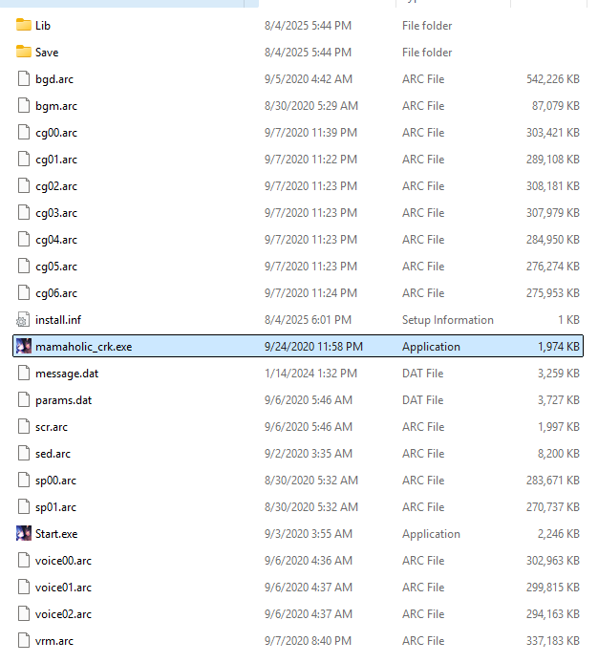
Task: Click the date "9/5/2020 4:42 AM"
Action: click(x=309, y=79)
